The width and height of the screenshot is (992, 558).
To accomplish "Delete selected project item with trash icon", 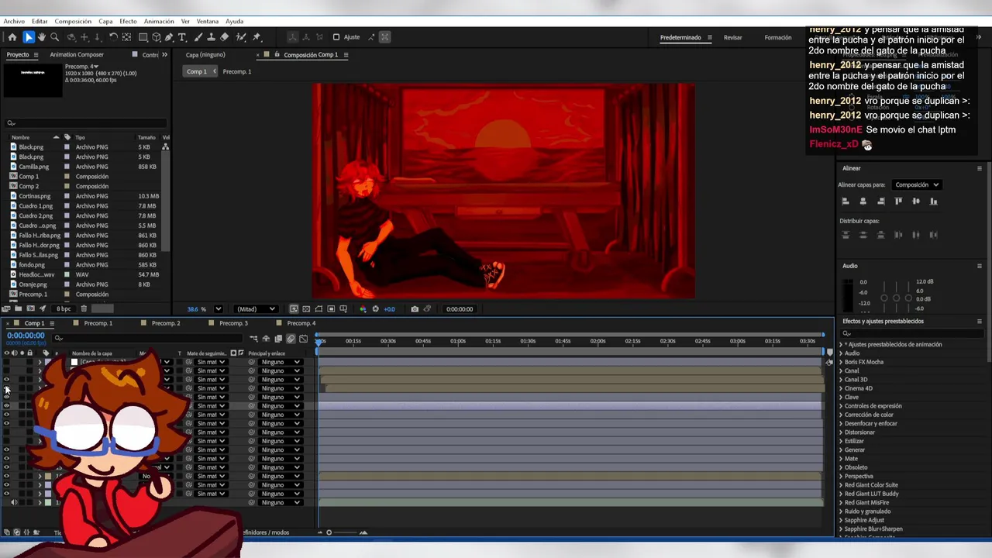I will click(84, 309).
